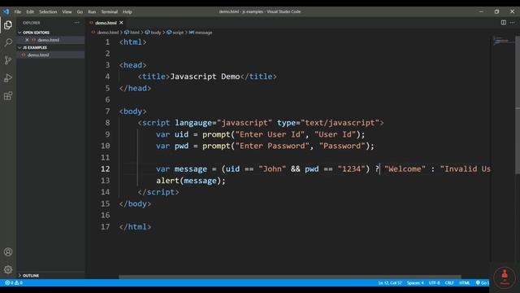
Task: Open the Edit menu
Action: [30, 11]
